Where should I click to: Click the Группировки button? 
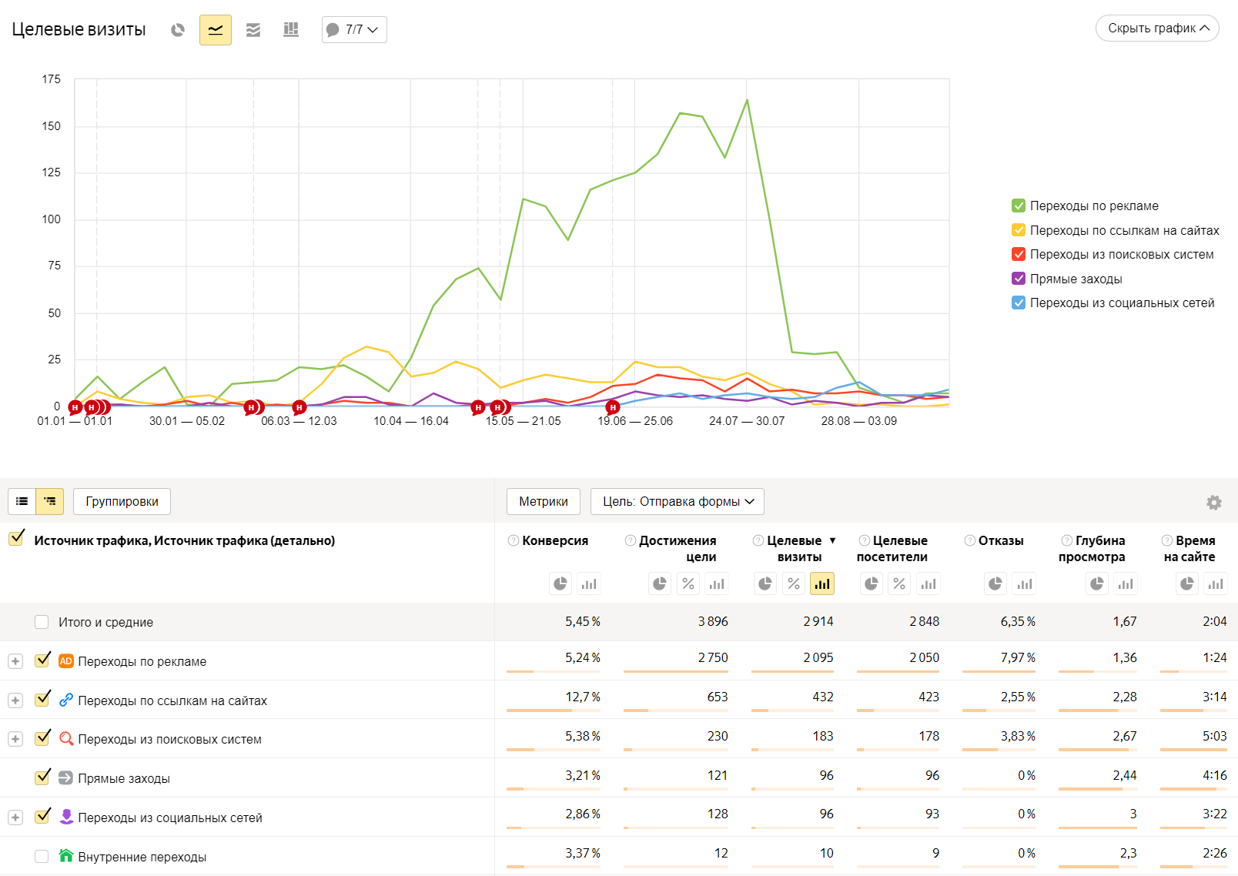122,502
